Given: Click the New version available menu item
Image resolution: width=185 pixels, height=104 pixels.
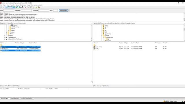Looking at the screenshot, I should pyautogui.click(x=37, y=5).
